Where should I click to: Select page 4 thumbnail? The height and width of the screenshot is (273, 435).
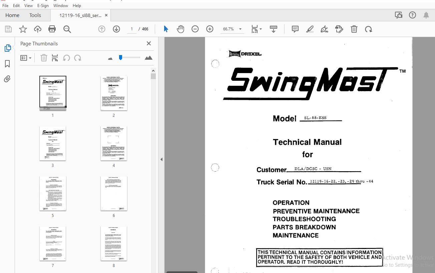[x=114, y=143]
